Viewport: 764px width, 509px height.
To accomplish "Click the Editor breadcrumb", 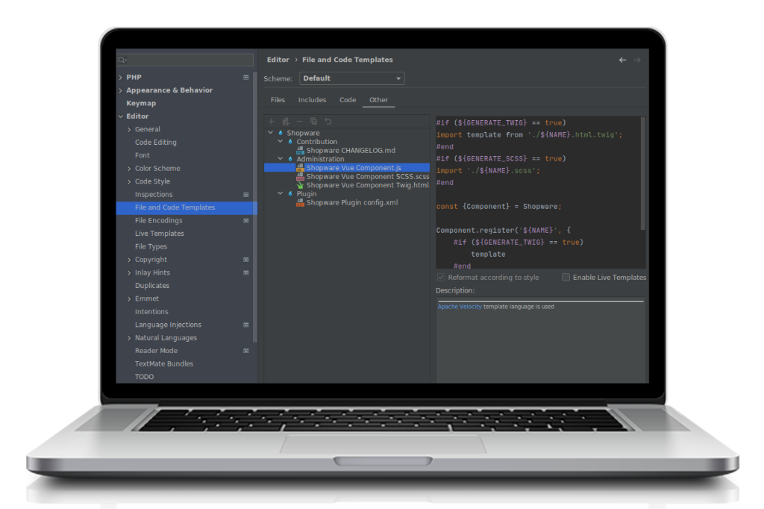I will (278, 60).
